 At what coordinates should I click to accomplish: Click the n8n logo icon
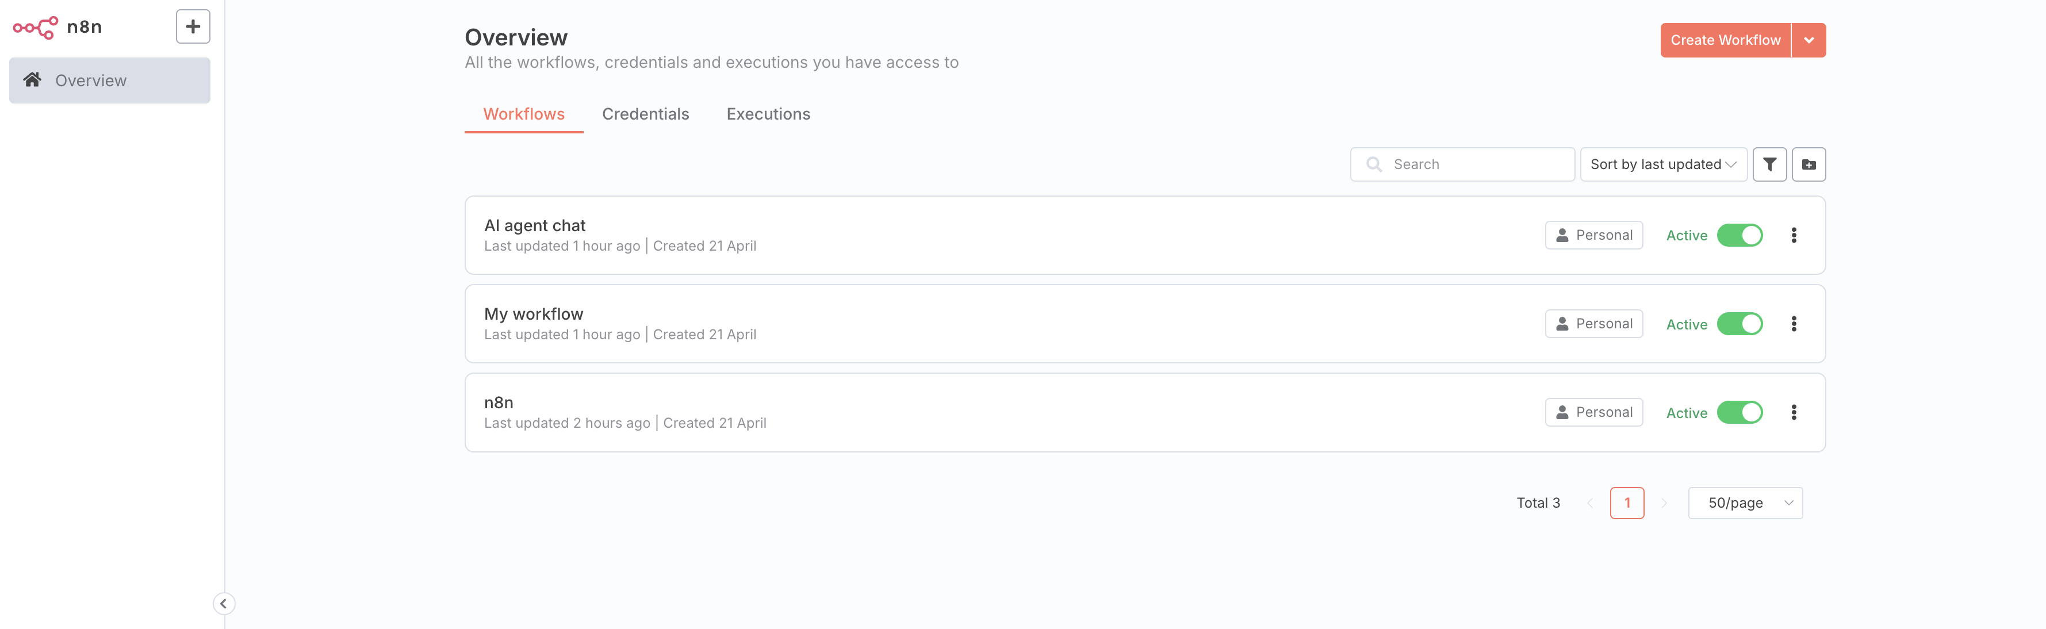point(35,27)
